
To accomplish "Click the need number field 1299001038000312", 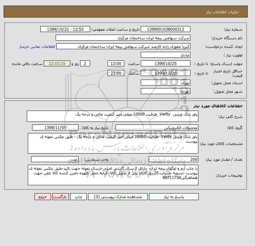I will pyautogui.click(x=165, y=29).
